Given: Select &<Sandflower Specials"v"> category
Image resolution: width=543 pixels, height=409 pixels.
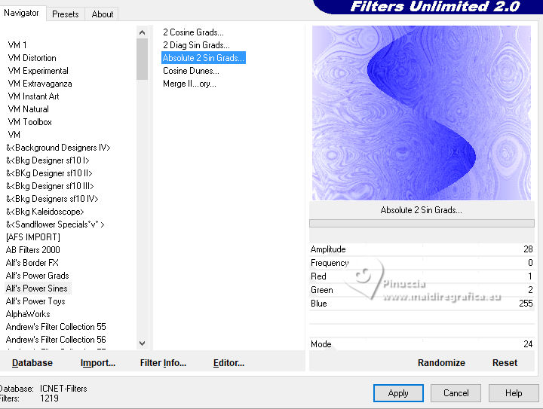Looking at the screenshot, I should tap(55, 224).
